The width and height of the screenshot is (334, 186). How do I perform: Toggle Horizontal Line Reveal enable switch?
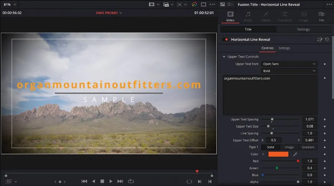[x=225, y=39]
